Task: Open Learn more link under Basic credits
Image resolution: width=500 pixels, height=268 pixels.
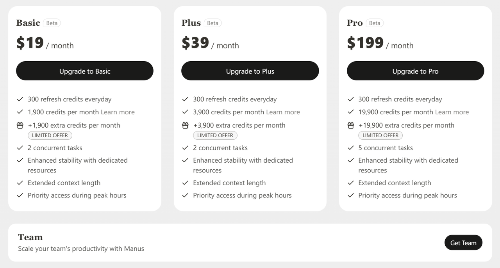Action: [118, 112]
